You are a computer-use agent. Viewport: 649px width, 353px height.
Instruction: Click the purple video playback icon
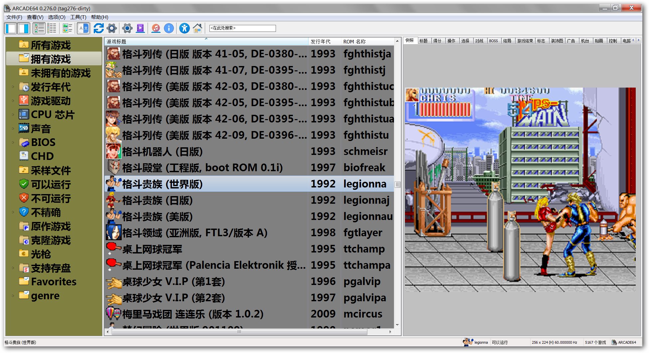140,29
